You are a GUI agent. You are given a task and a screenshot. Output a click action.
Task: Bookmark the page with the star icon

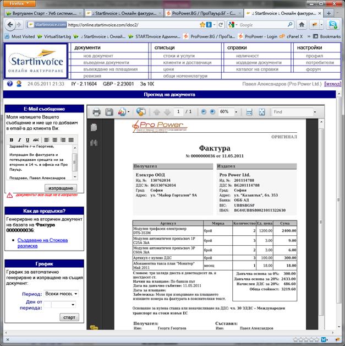202,25
